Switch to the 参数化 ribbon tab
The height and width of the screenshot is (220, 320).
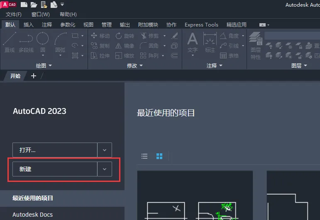68,24
